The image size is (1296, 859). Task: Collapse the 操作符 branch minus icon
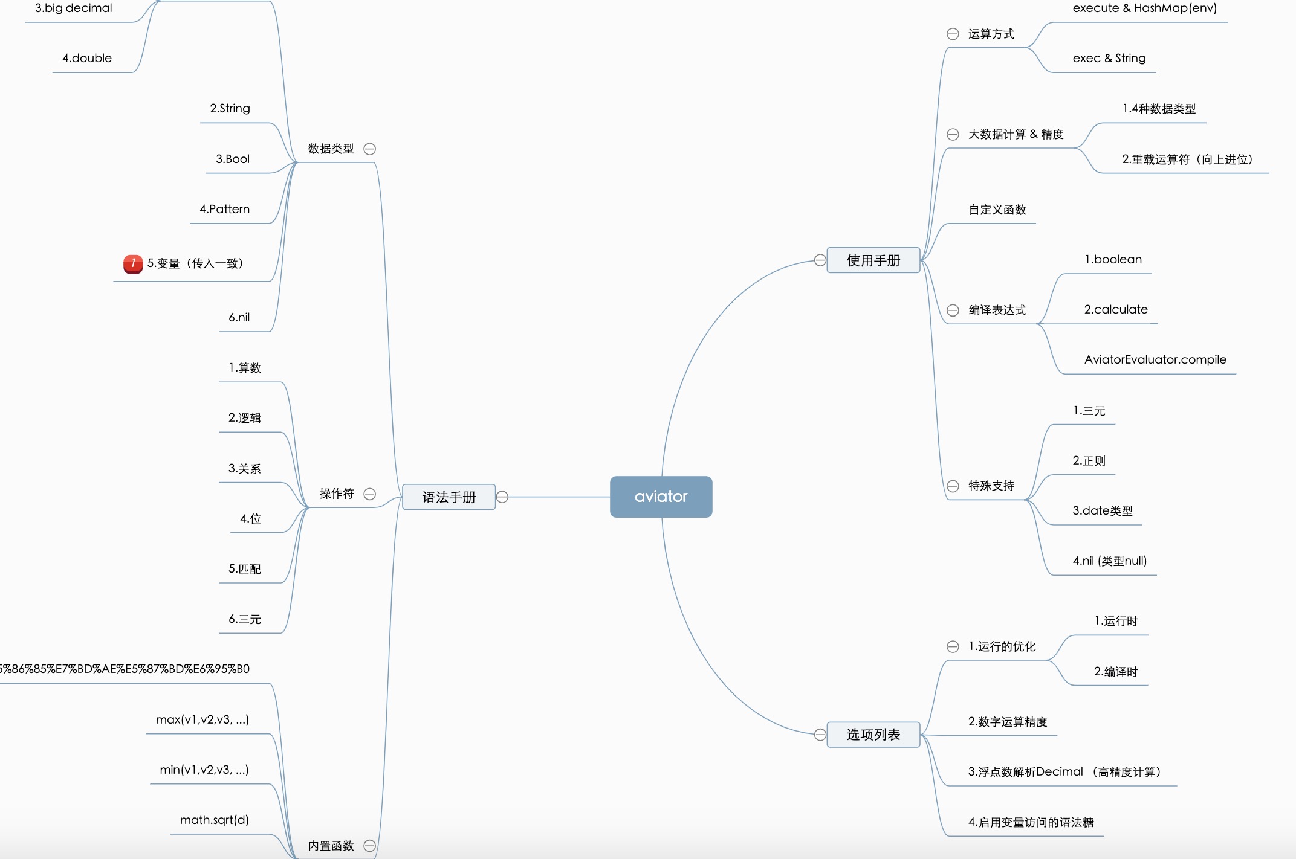(370, 494)
